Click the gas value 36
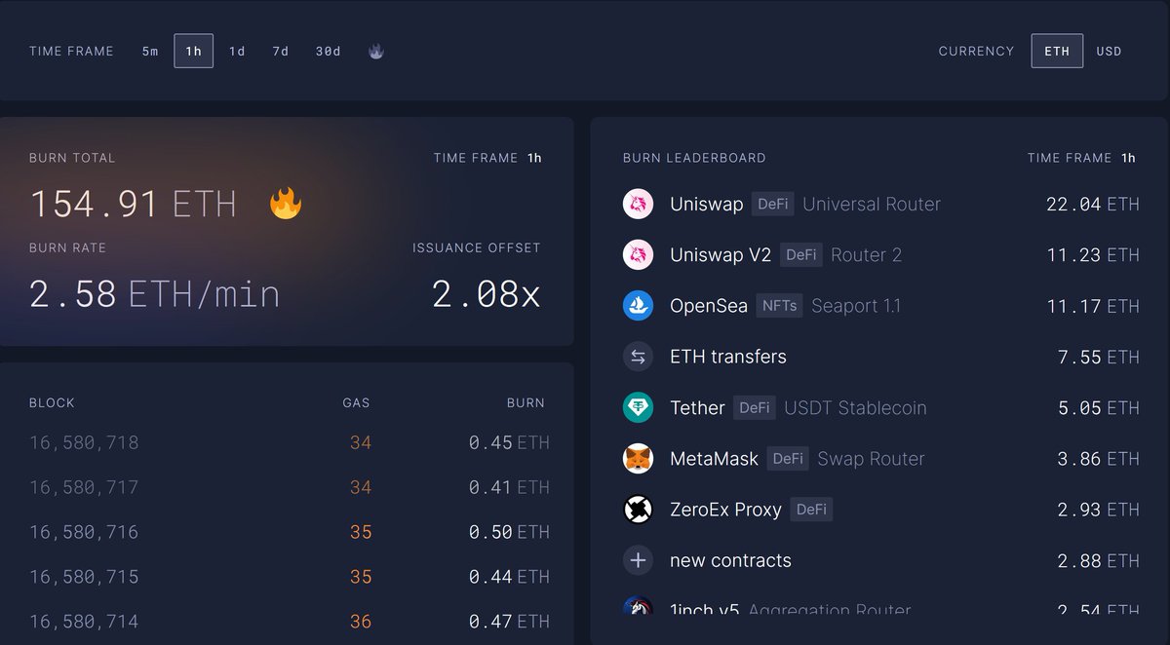Screen dimensions: 1170x645 pos(361,622)
